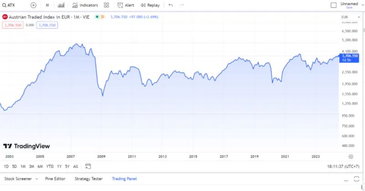Switch the range to All
This screenshot has width=365, height=191.
75,166
